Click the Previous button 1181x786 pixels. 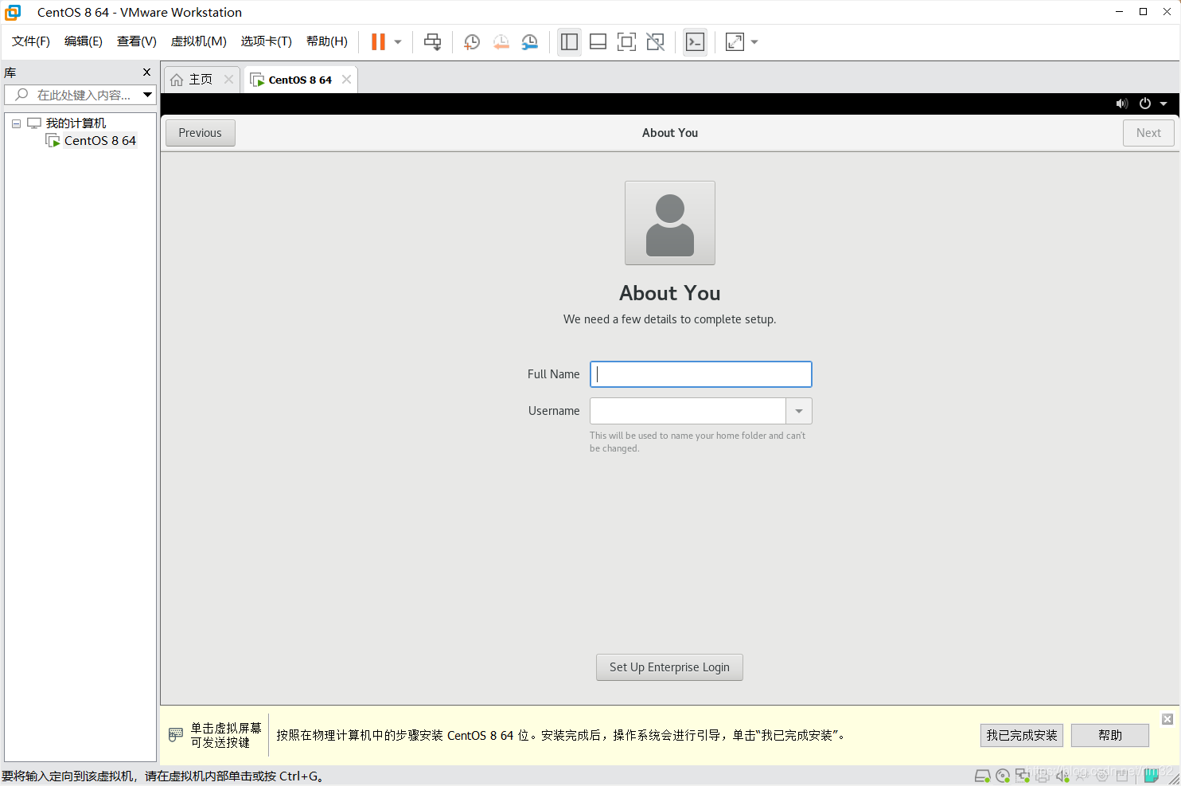(201, 133)
